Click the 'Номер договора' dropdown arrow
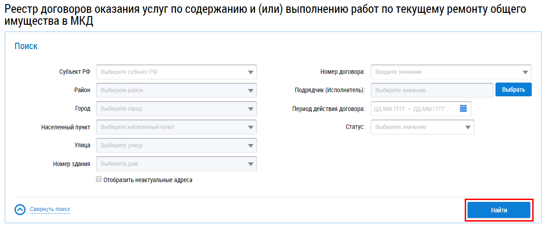Image resolution: width=546 pixels, height=228 pixels. [x=525, y=72]
